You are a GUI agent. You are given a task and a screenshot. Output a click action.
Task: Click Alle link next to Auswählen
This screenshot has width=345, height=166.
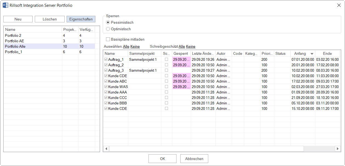click(126, 46)
